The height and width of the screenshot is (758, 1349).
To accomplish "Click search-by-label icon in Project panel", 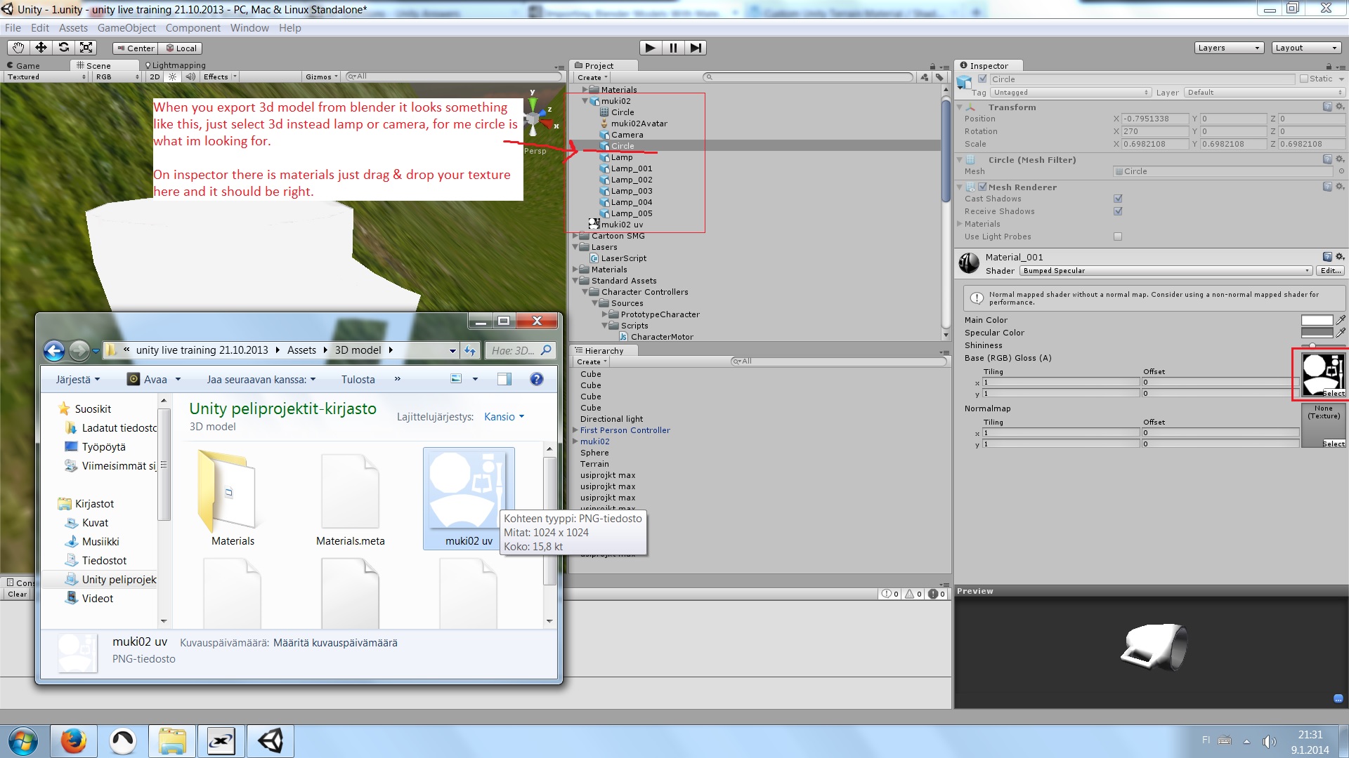I will 939,77.
